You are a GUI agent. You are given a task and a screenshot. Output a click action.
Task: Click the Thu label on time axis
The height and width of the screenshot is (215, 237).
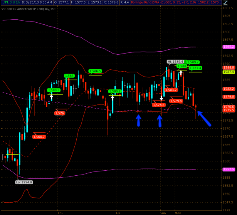point(60,213)
